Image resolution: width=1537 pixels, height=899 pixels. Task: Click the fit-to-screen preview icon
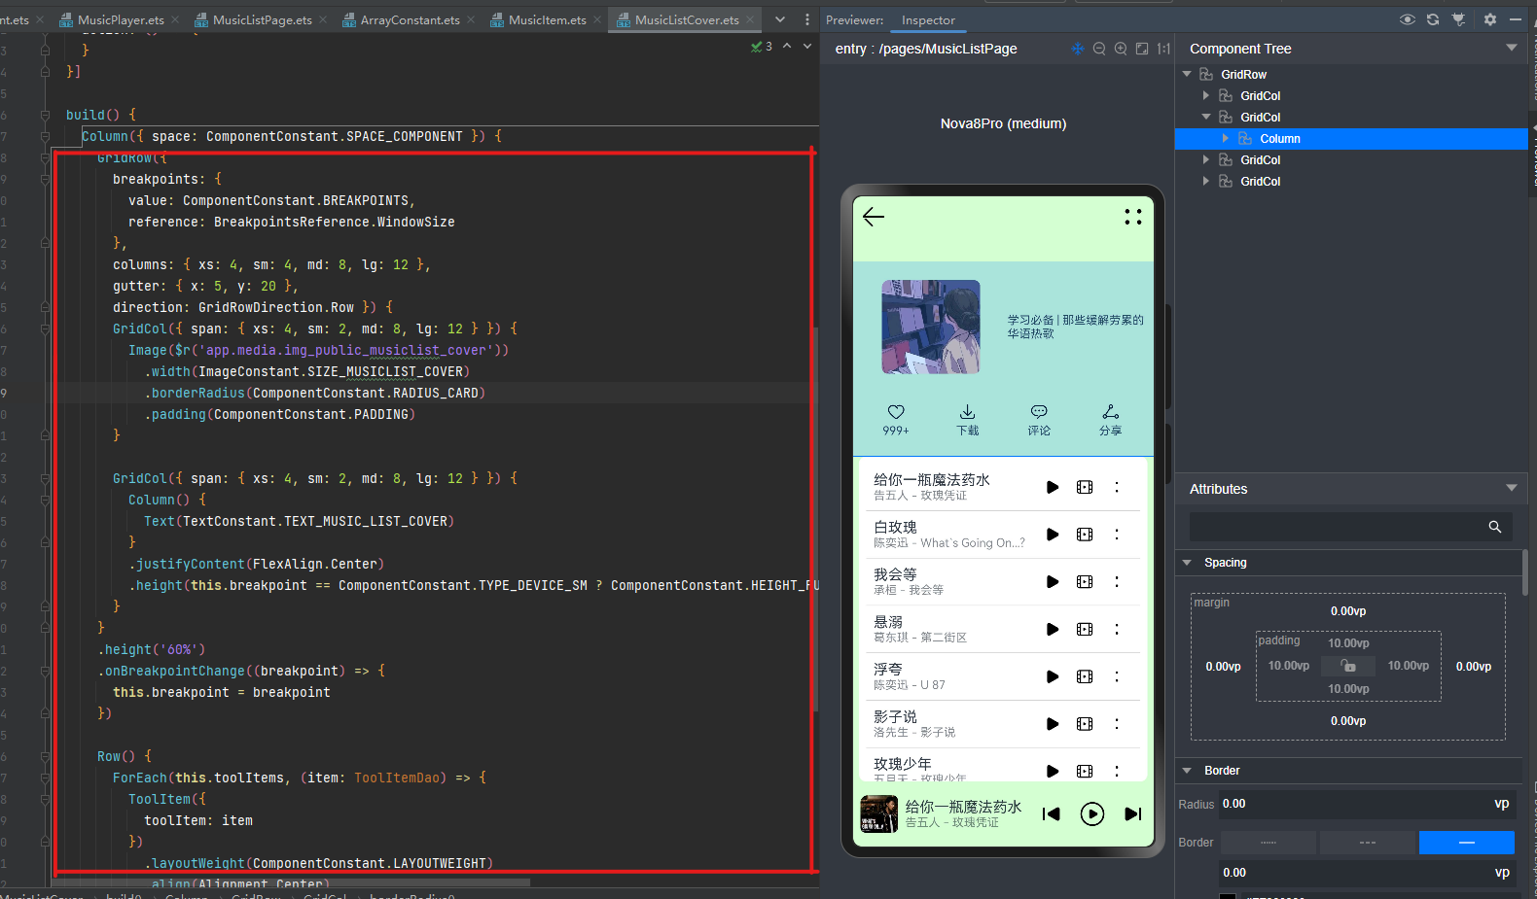1142,49
